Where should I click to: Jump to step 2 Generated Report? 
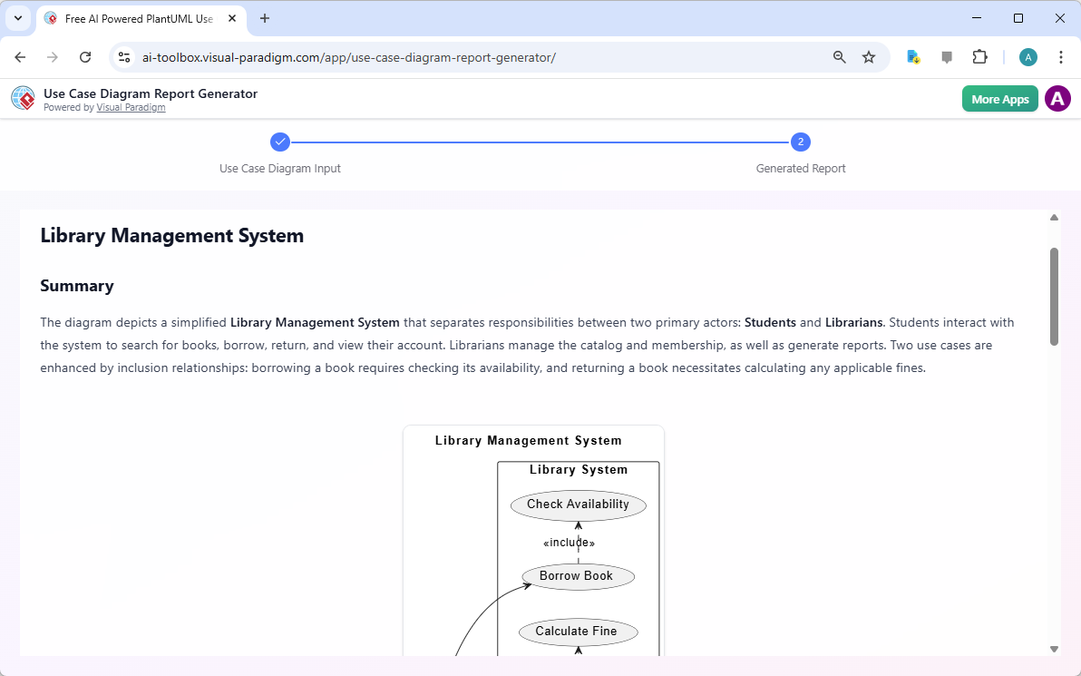point(801,142)
